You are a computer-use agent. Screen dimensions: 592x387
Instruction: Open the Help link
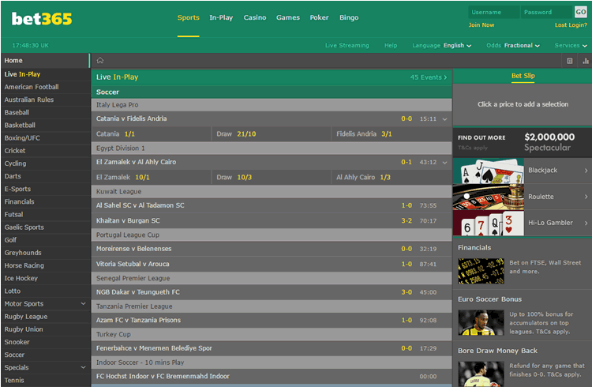tap(391, 45)
